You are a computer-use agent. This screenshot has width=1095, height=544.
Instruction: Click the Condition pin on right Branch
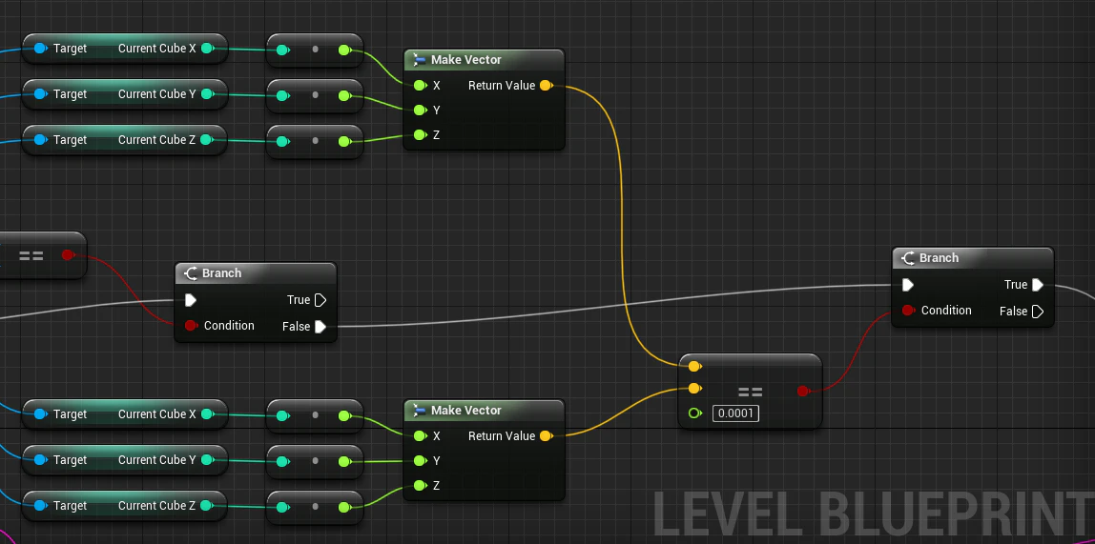908,311
